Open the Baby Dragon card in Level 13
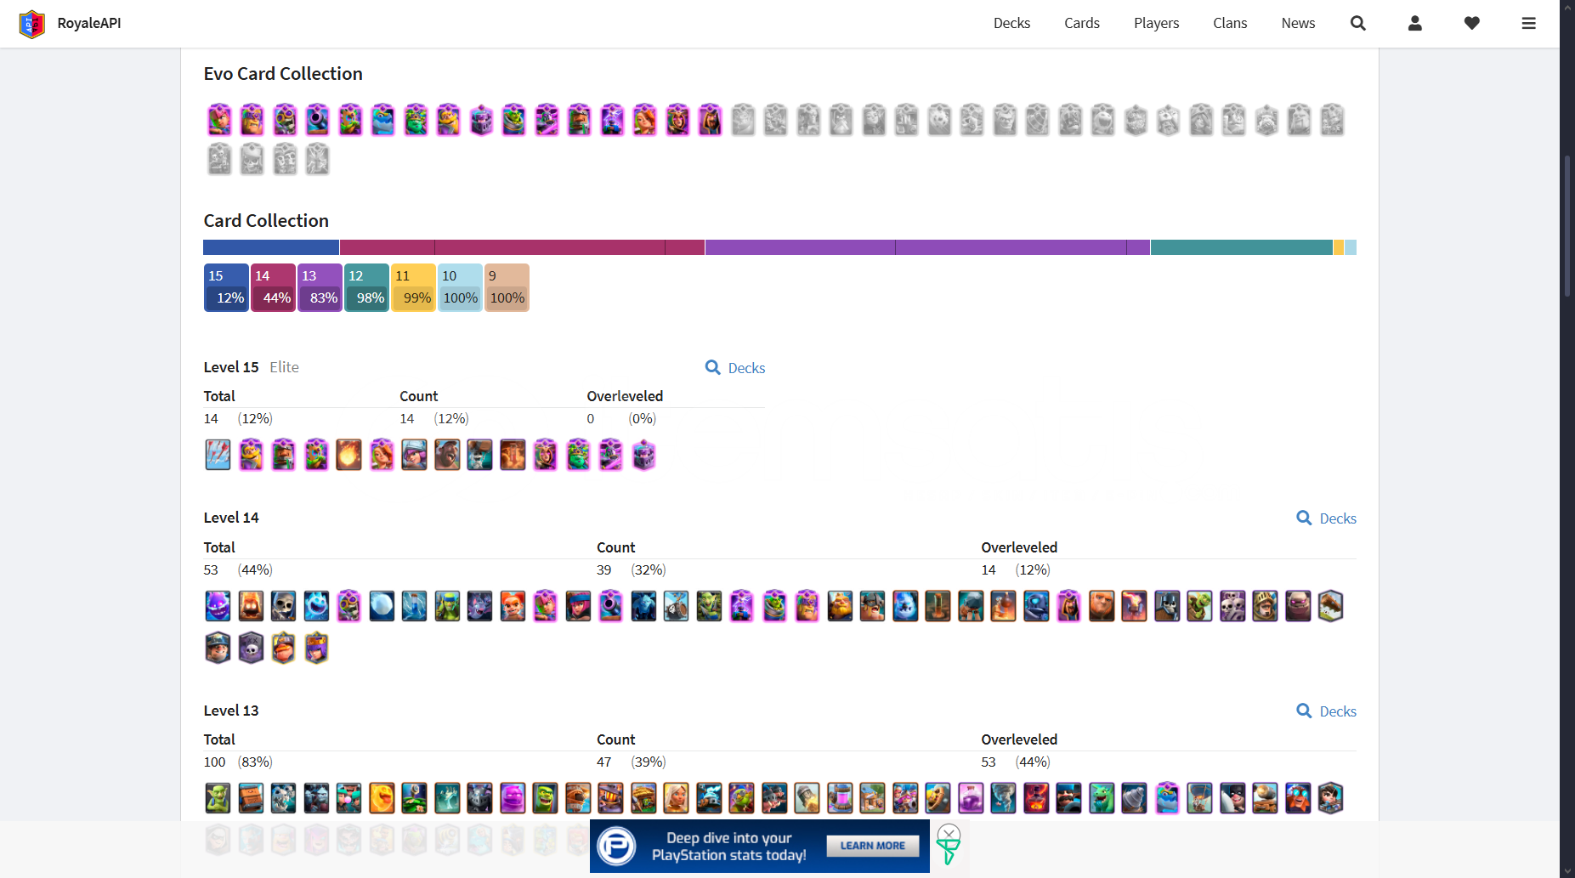1575x878 pixels. coord(1102,798)
